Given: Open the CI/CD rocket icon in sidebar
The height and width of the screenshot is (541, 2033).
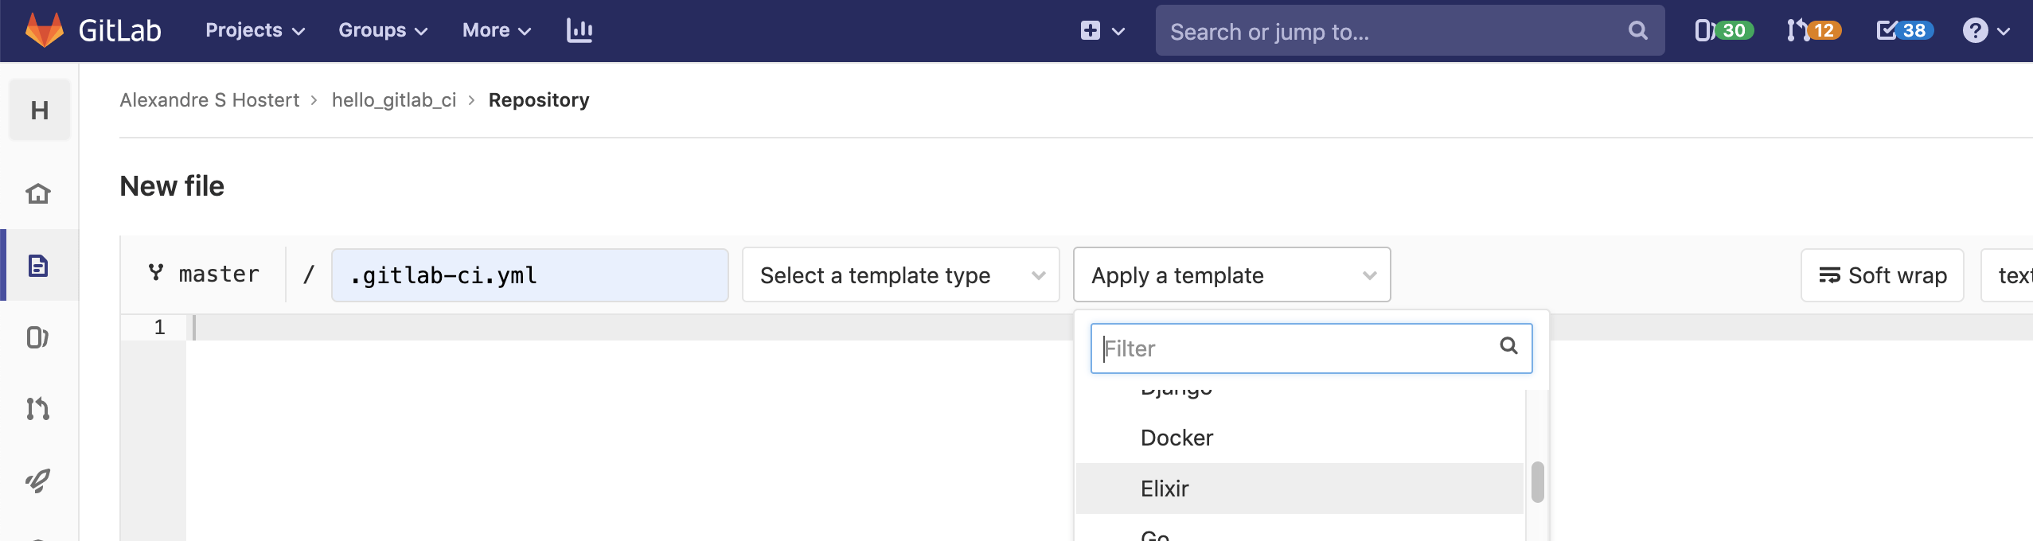Looking at the screenshot, I should (38, 480).
